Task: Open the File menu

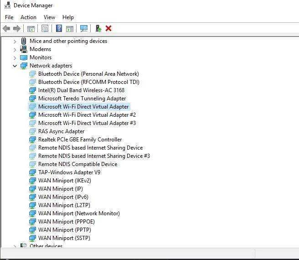Action: pyautogui.click(x=9, y=17)
